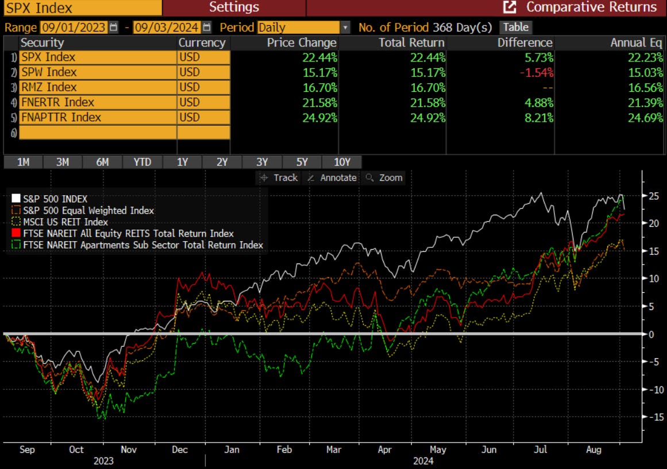The height and width of the screenshot is (469, 667).
Task: Click the SPW difference -1.54% cell
Action: coord(537,73)
